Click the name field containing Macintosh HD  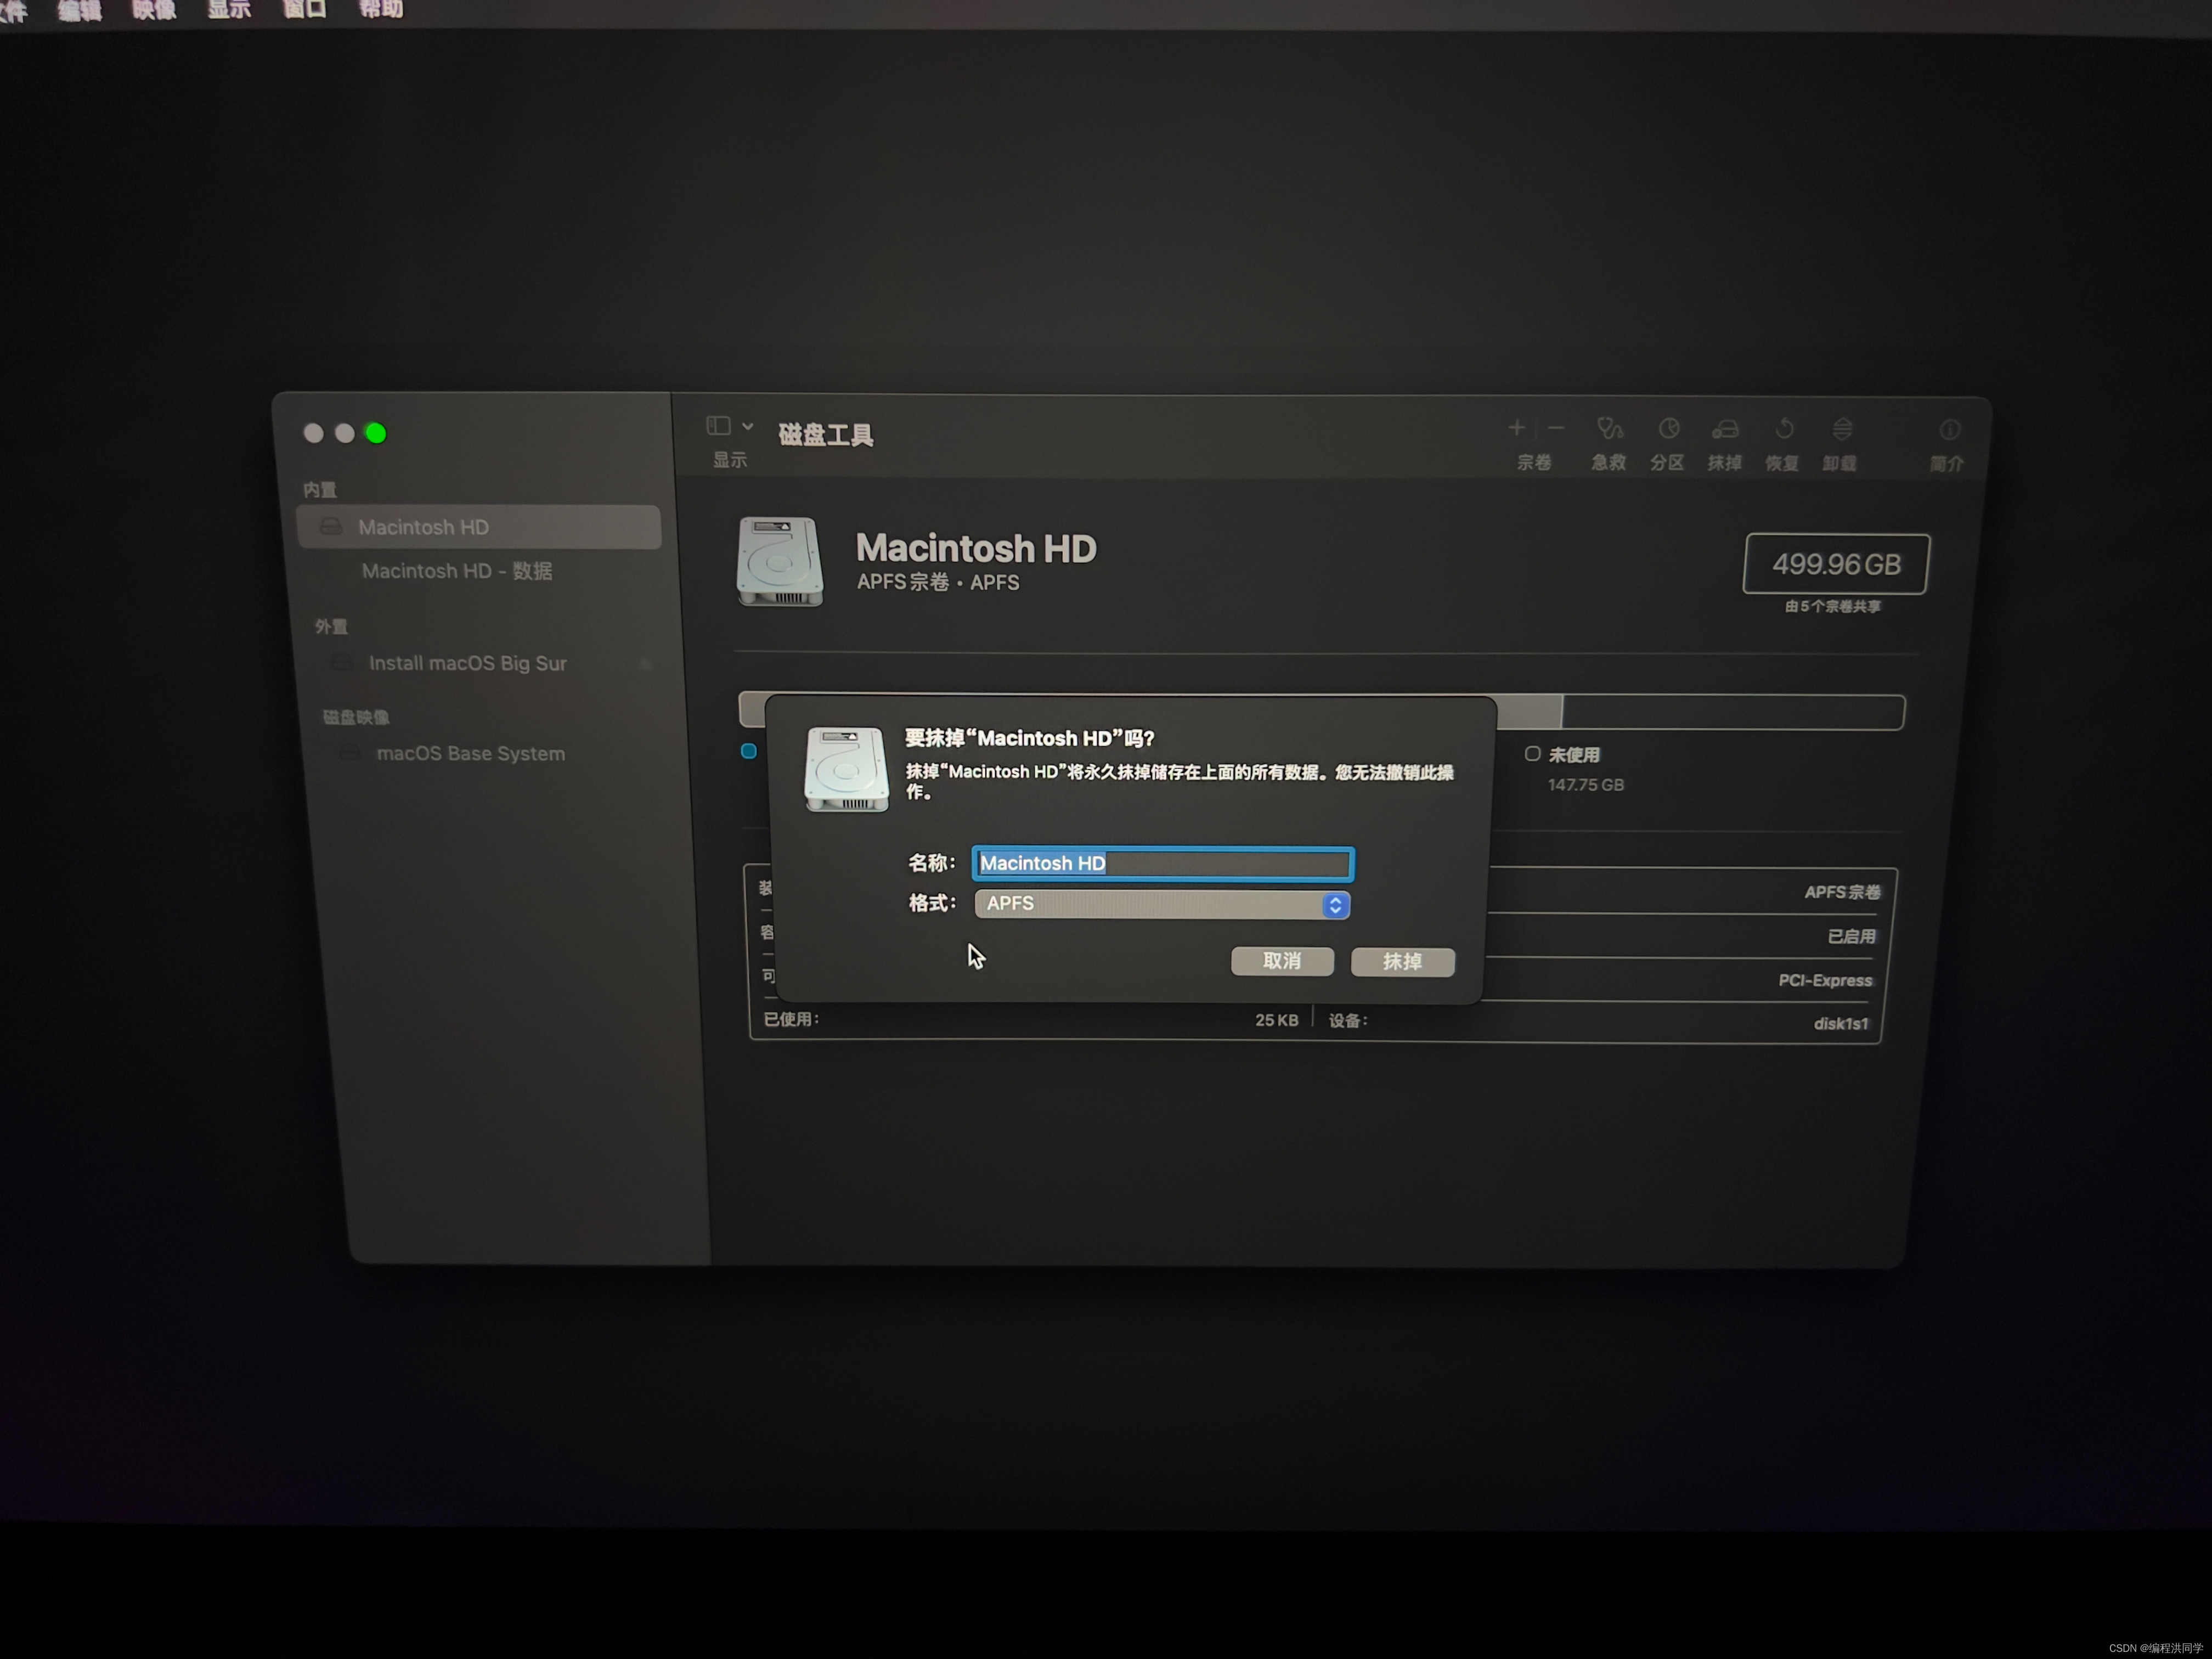pos(1162,863)
